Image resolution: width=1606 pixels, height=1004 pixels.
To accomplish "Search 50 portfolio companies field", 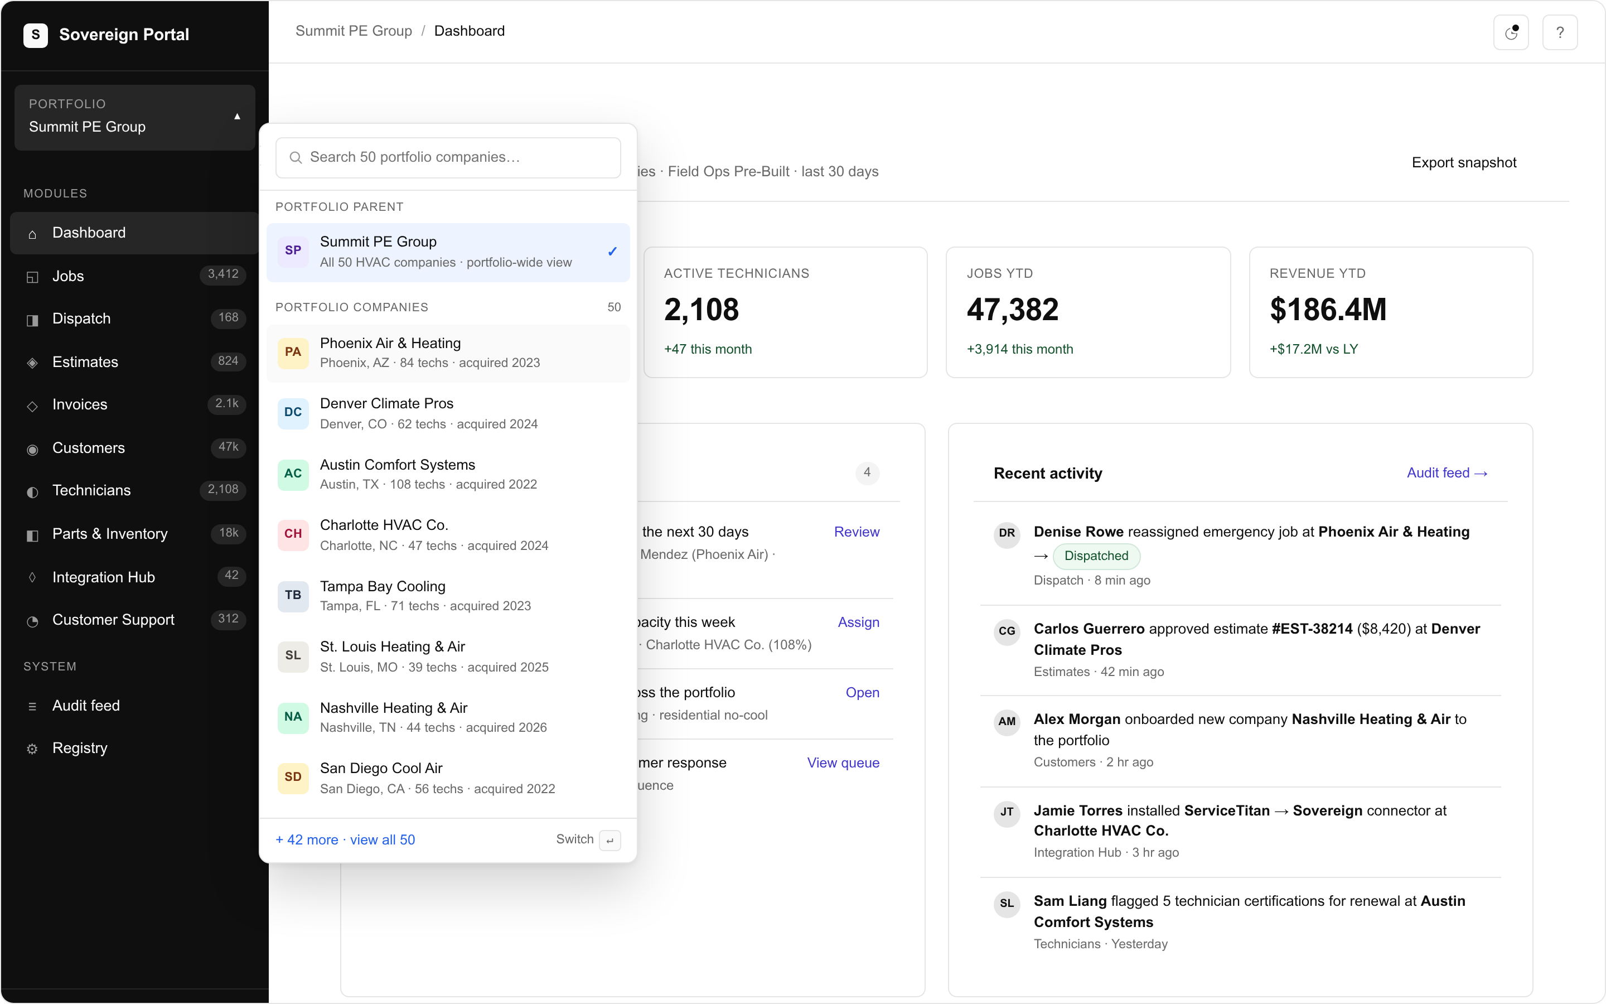I will (x=448, y=157).
